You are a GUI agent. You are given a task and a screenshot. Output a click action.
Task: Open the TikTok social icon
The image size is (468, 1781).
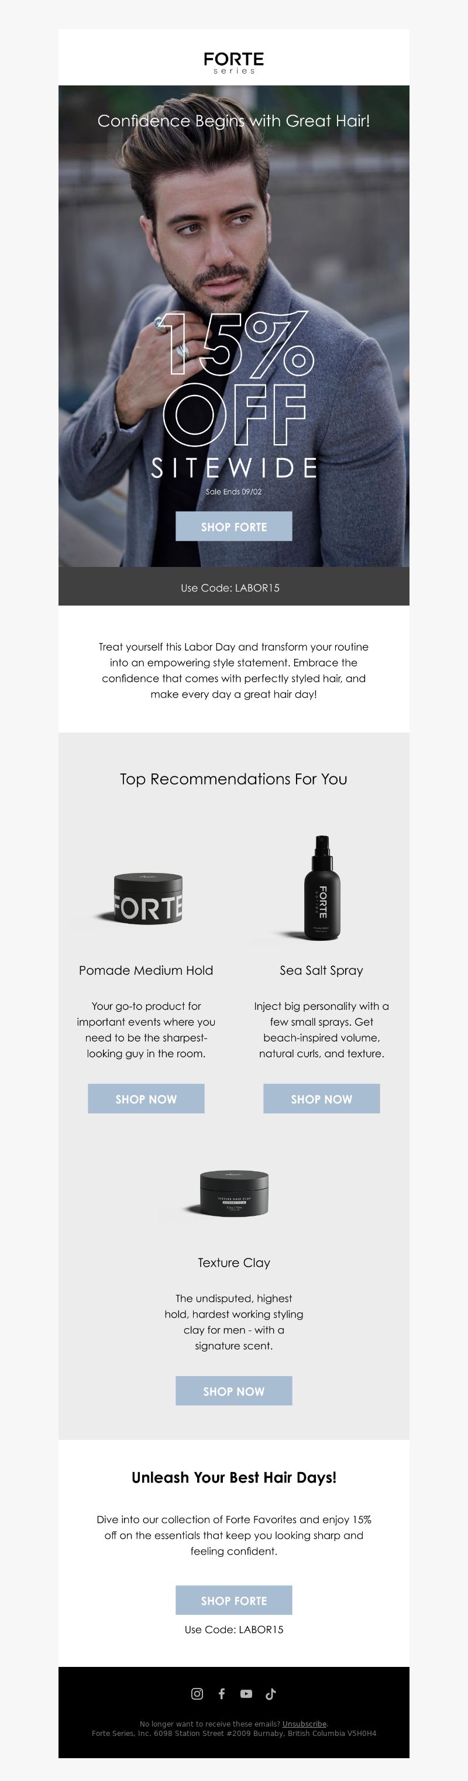click(x=270, y=1693)
